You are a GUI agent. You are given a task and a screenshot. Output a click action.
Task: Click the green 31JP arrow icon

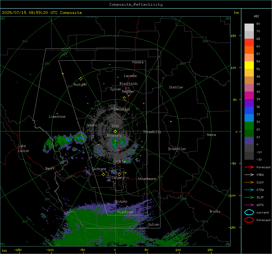[249, 197]
